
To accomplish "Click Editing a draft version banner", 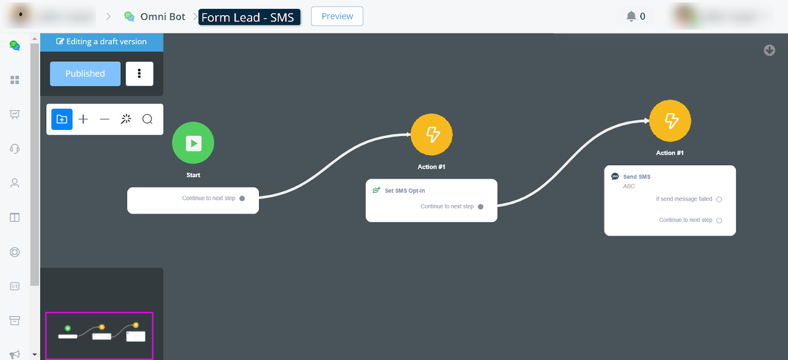I will point(101,42).
